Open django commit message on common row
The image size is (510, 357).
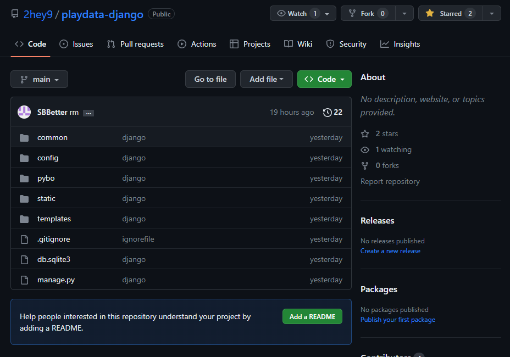coord(134,137)
